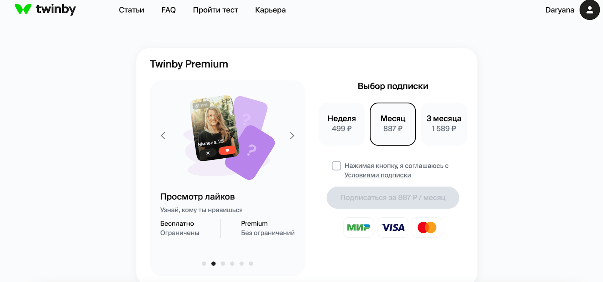Open the Условиями подписки link
This screenshot has width=603, height=282.
click(x=378, y=175)
